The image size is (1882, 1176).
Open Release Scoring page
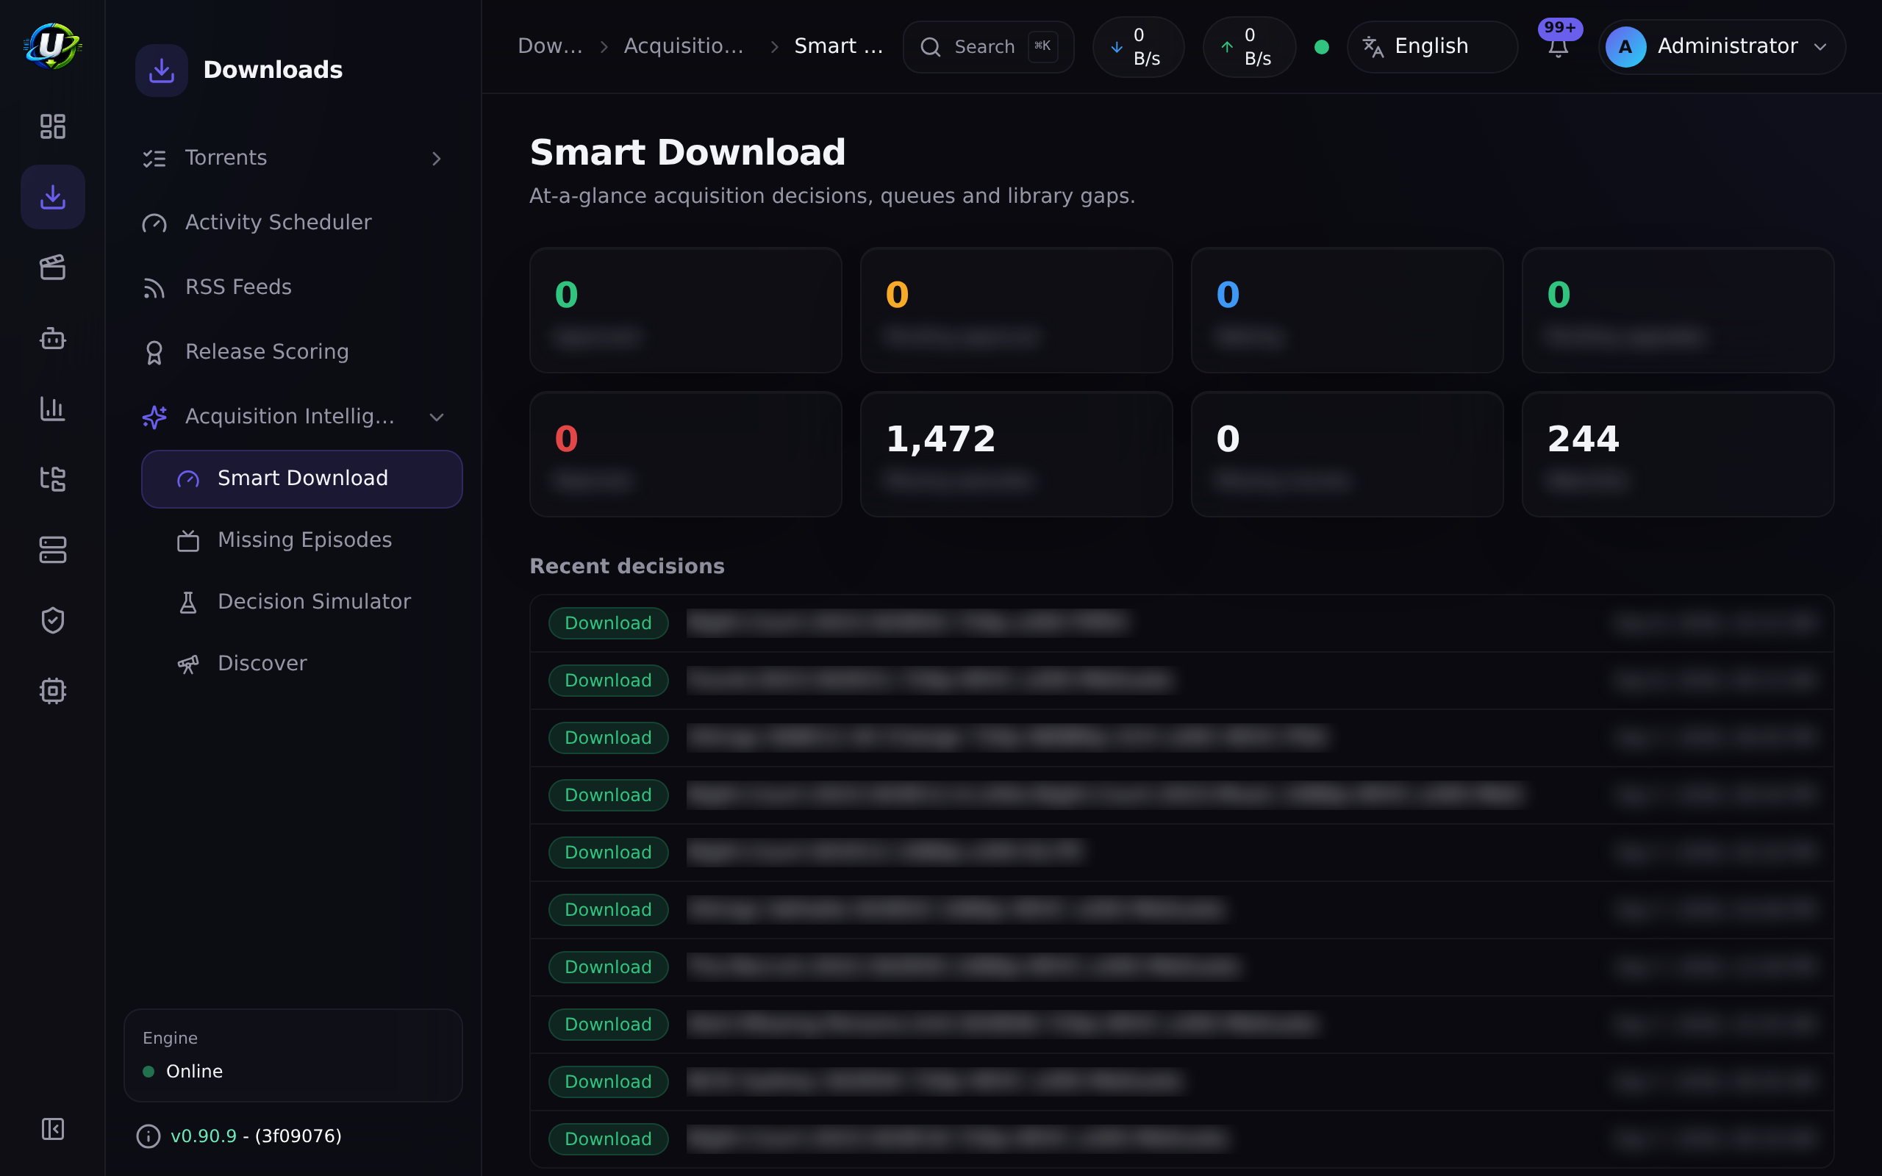click(x=294, y=351)
